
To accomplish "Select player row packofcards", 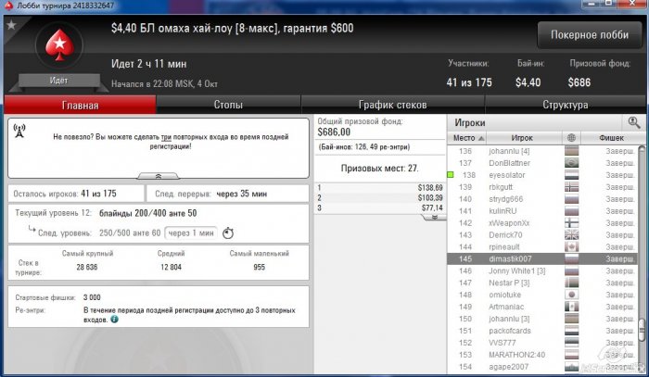I will coord(542,331).
